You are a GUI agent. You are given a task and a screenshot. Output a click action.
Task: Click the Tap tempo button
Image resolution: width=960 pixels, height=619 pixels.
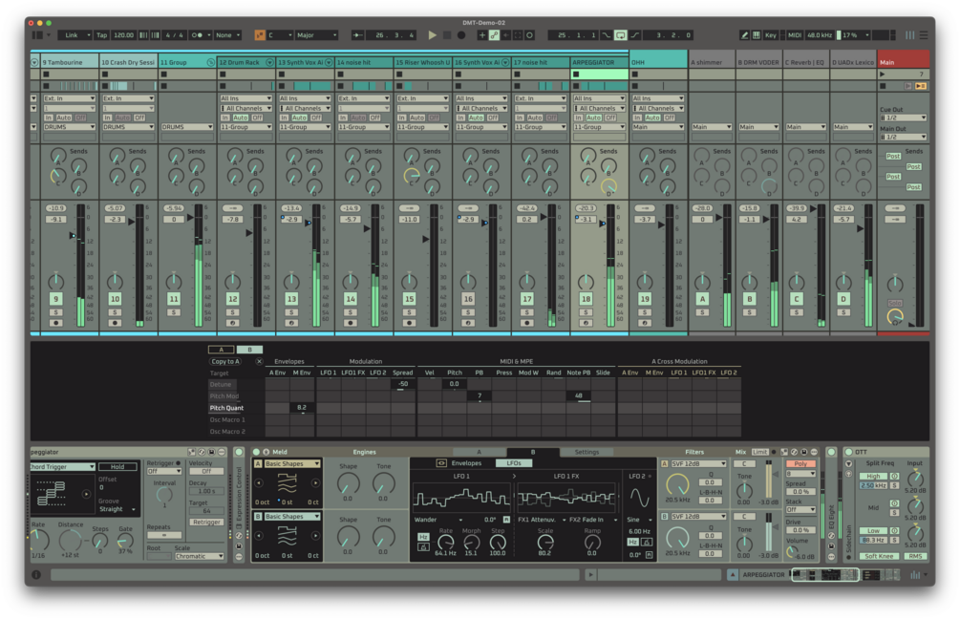click(101, 35)
